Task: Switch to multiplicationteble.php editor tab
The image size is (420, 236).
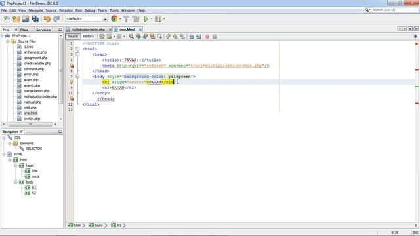Action: (88, 29)
